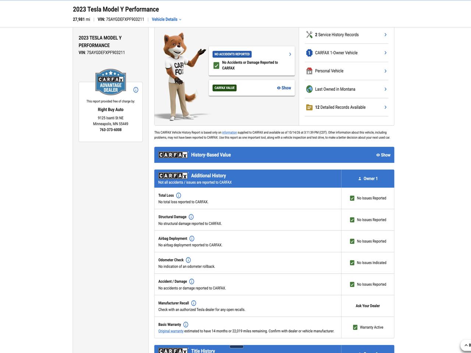Viewport: 471px width, 353px height.
Task: Click the wrench Service History Records icon
Action: pyautogui.click(x=309, y=35)
